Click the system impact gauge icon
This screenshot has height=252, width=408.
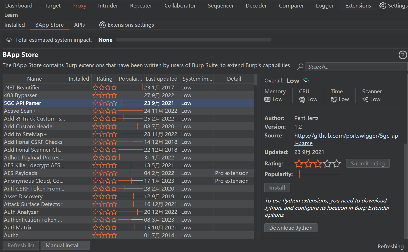[x=9, y=40]
